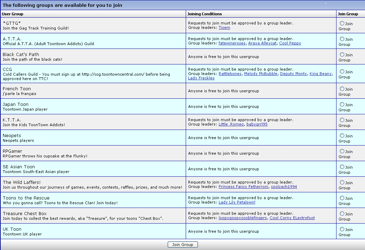The width and height of the screenshot is (365, 250).
Task: Select the SE Asian Toon radio button
Action: pos(342,167)
